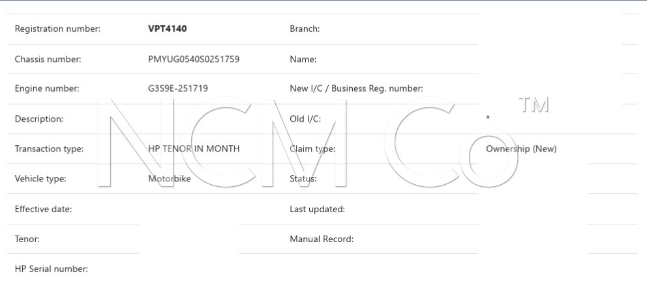Click the HP Serial number label
The height and width of the screenshot is (285, 647).
51,269
